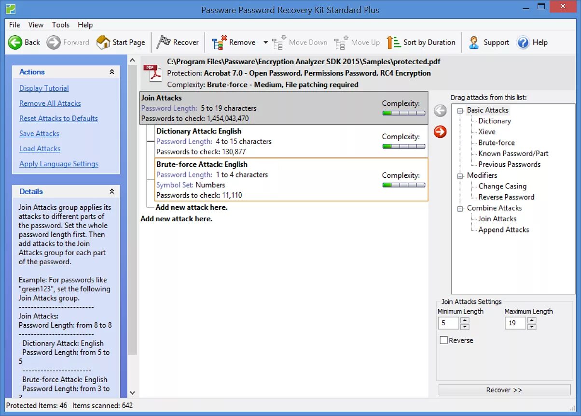Open Support via the person icon
This screenshot has height=416, width=581.
click(474, 43)
